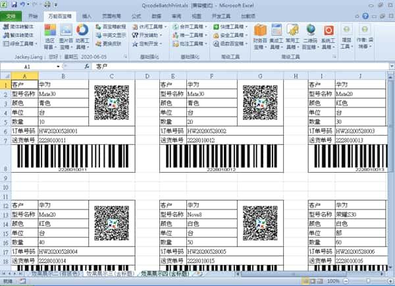
Task: Click the vertical scrollbar down arrow
Action: [x=390, y=268]
